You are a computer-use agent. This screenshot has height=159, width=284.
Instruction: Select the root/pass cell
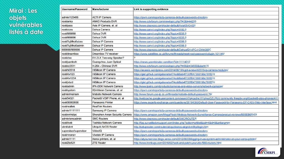point(77,25)
